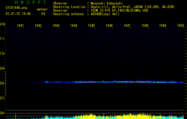Click the 1.0 kHz frequency label

click(x=2, y=54)
